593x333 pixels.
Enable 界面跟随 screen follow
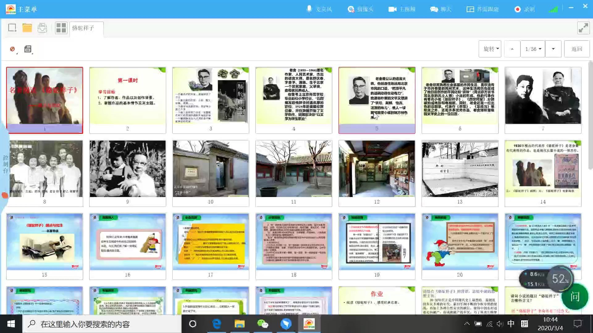(x=482, y=9)
